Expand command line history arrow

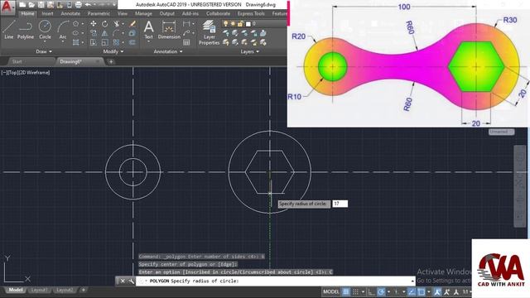pyautogui.click(x=412, y=281)
